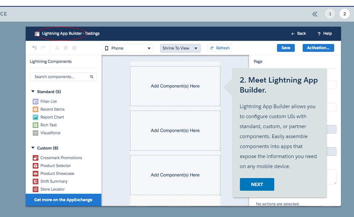Select the Visualforce label
This screenshot has width=354, height=217.
tap(50, 133)
